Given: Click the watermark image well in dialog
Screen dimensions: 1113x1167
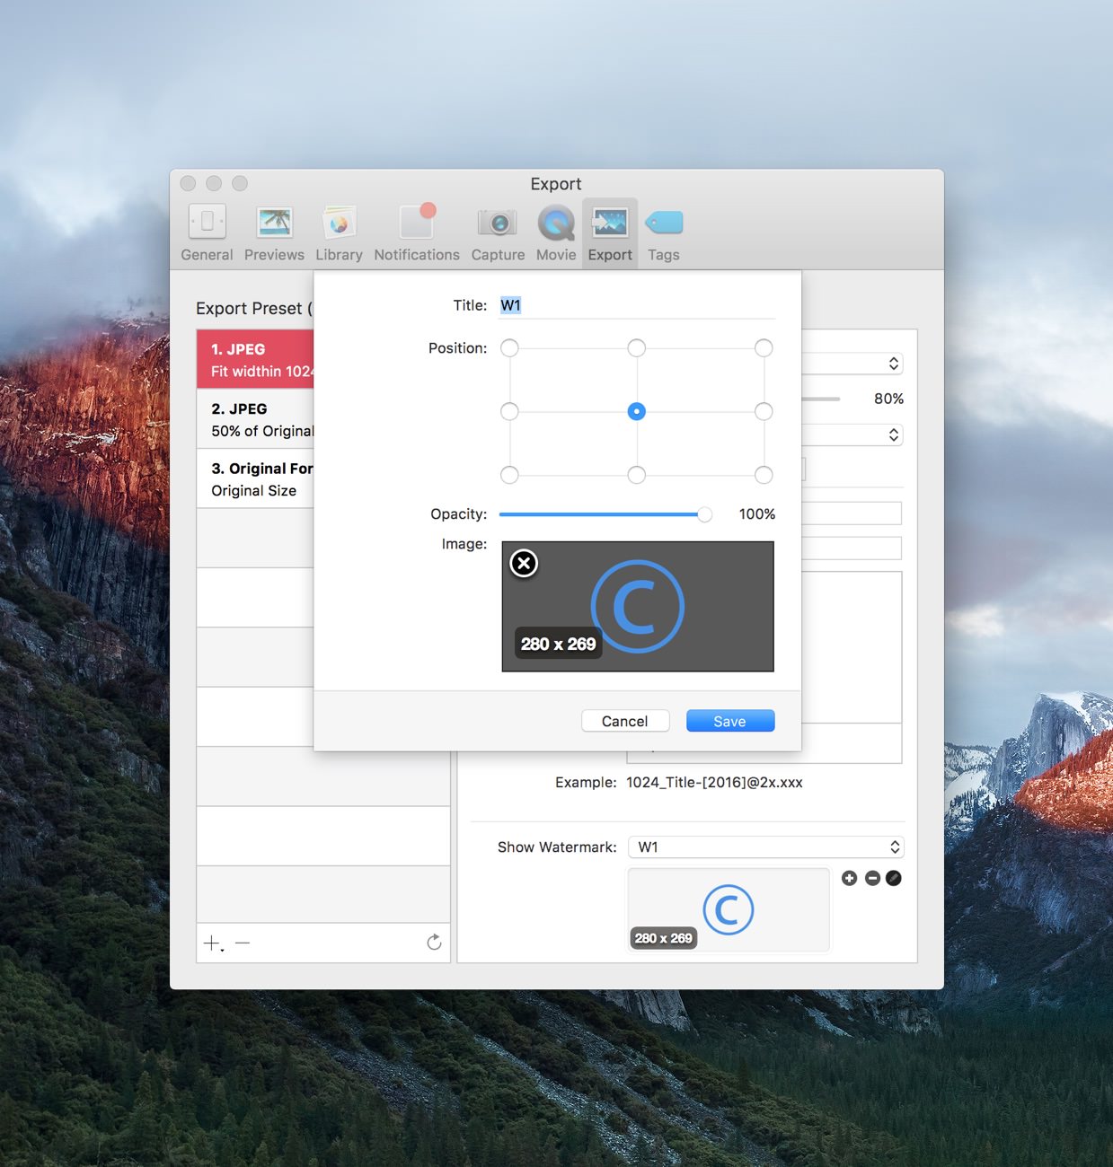Looking at the screenshot, I should [x=638, y=606].
